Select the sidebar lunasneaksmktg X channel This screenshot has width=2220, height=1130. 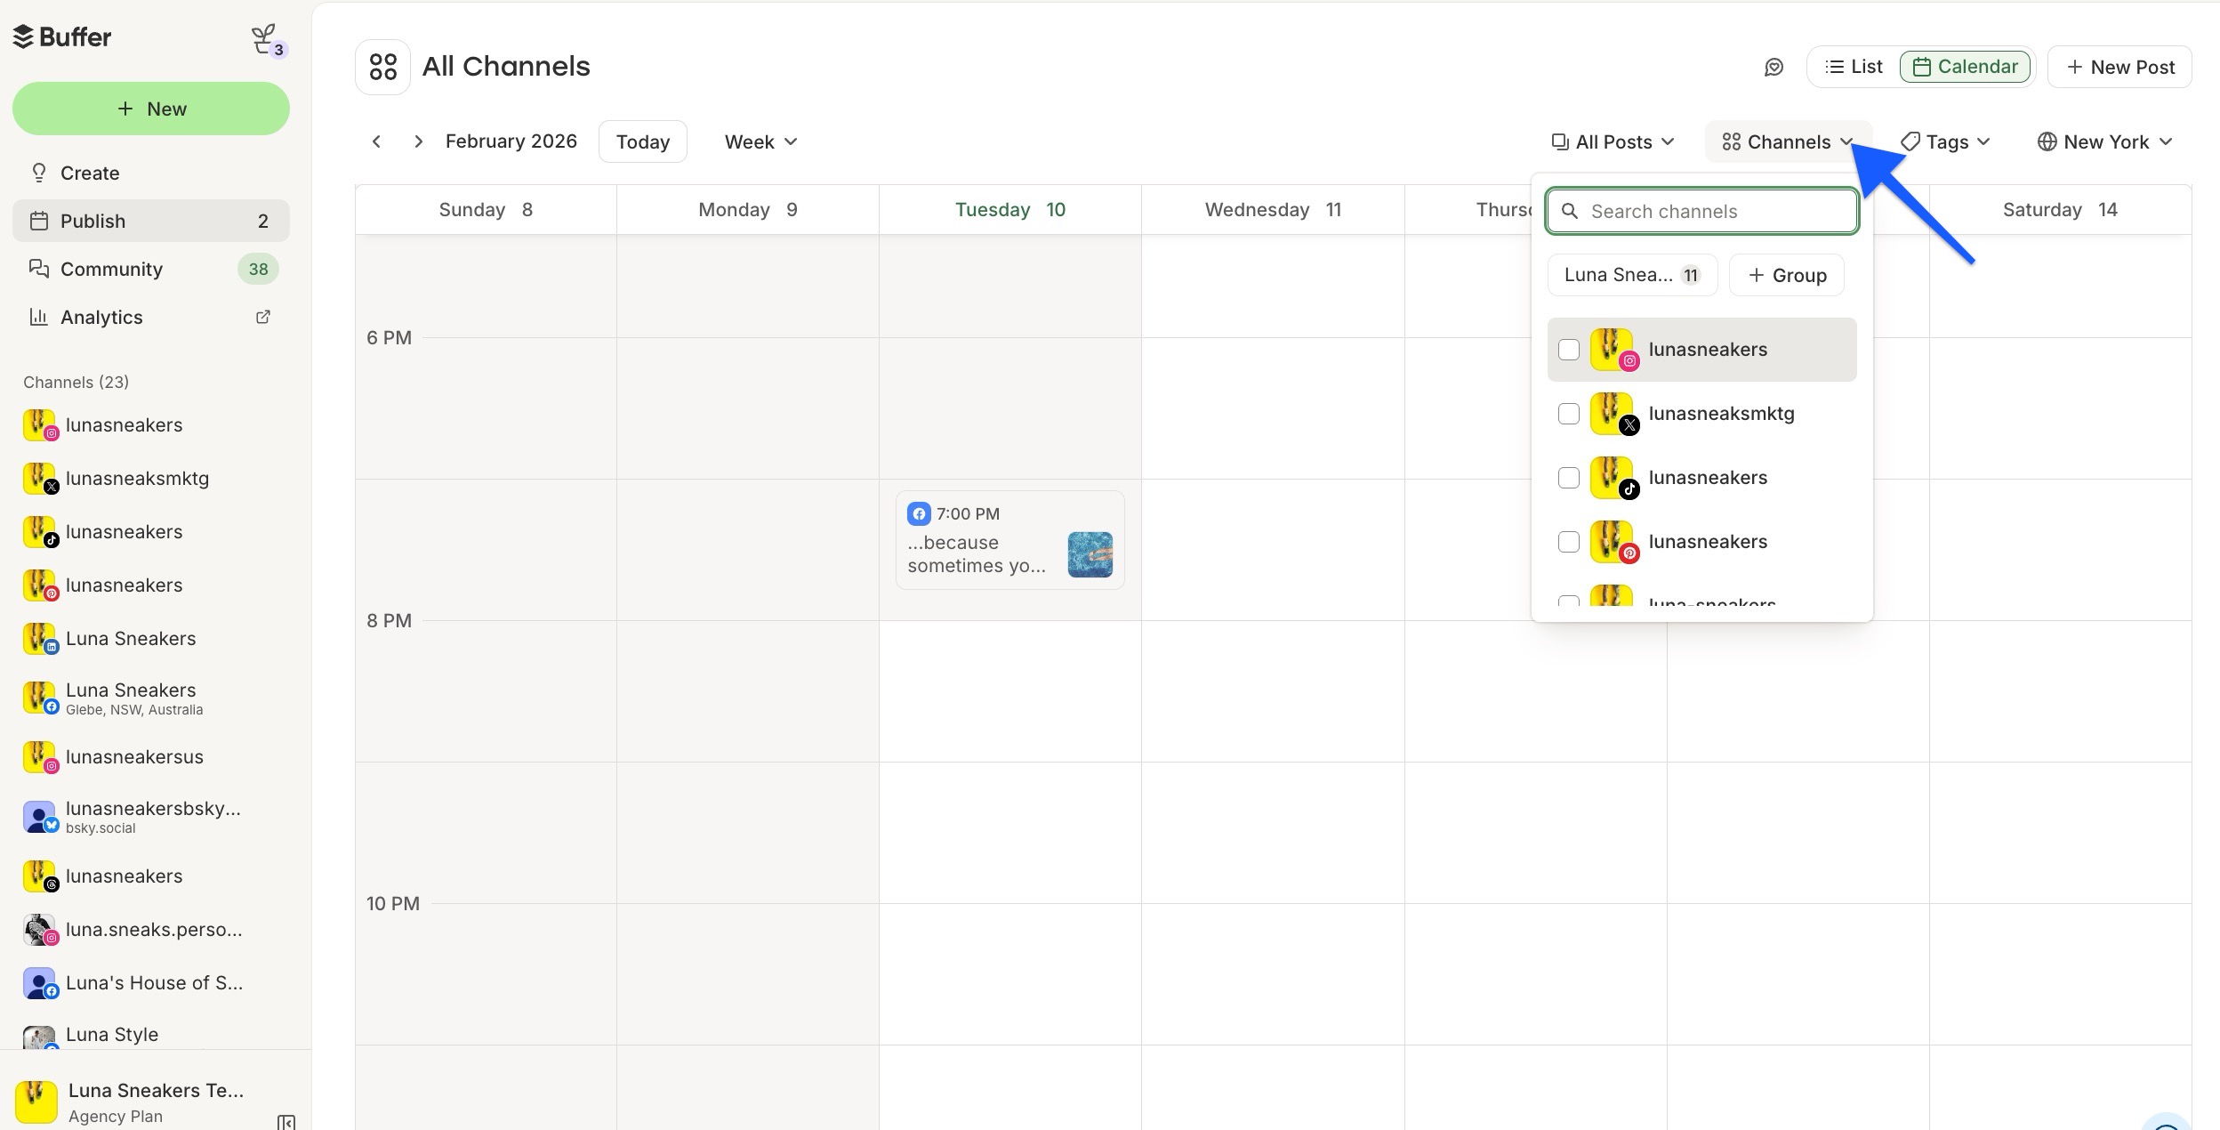(x=151, y=479)
